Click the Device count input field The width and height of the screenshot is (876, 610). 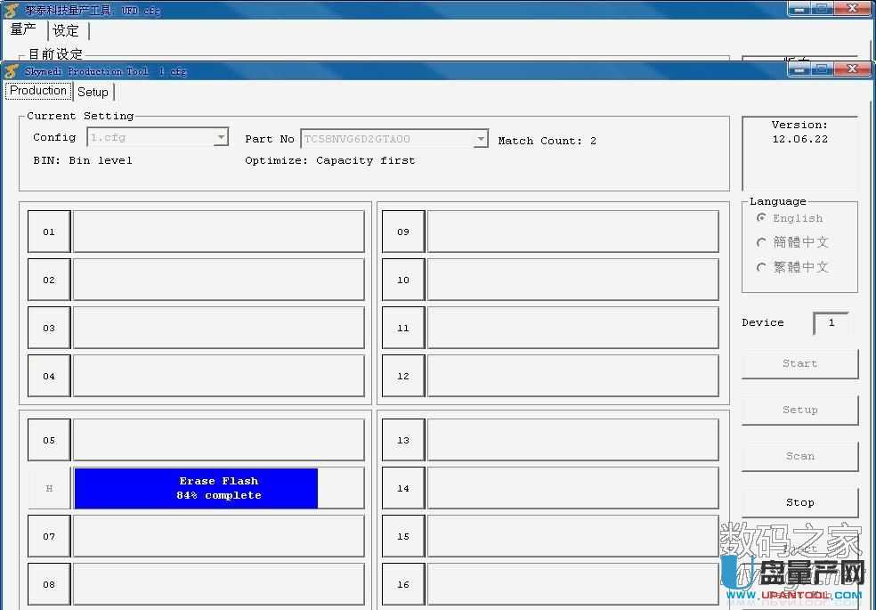pyautogui.click(x=831, y=322)
